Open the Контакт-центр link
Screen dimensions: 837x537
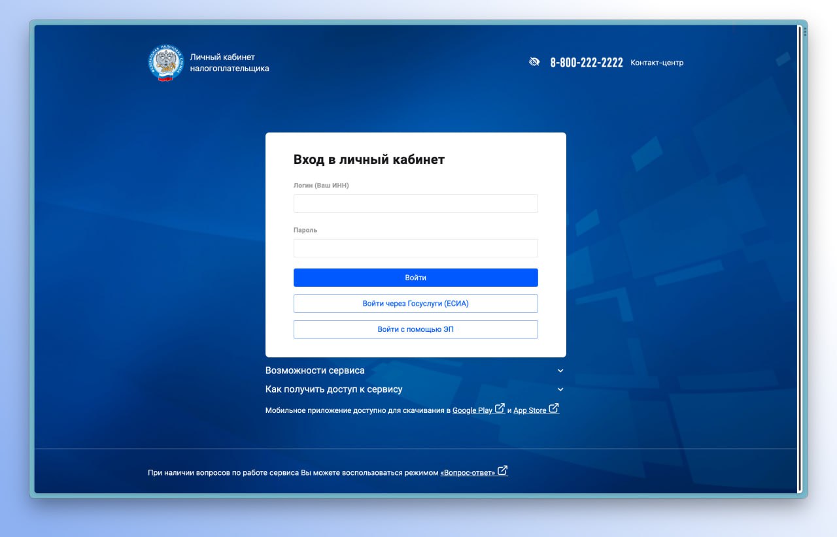click(657, 63)
